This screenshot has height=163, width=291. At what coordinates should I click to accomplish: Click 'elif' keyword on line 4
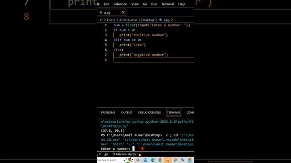click(117, 40)
